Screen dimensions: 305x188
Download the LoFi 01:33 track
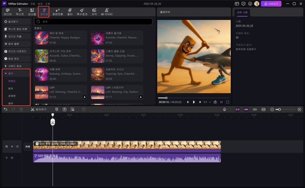click(x=85, y=97)
